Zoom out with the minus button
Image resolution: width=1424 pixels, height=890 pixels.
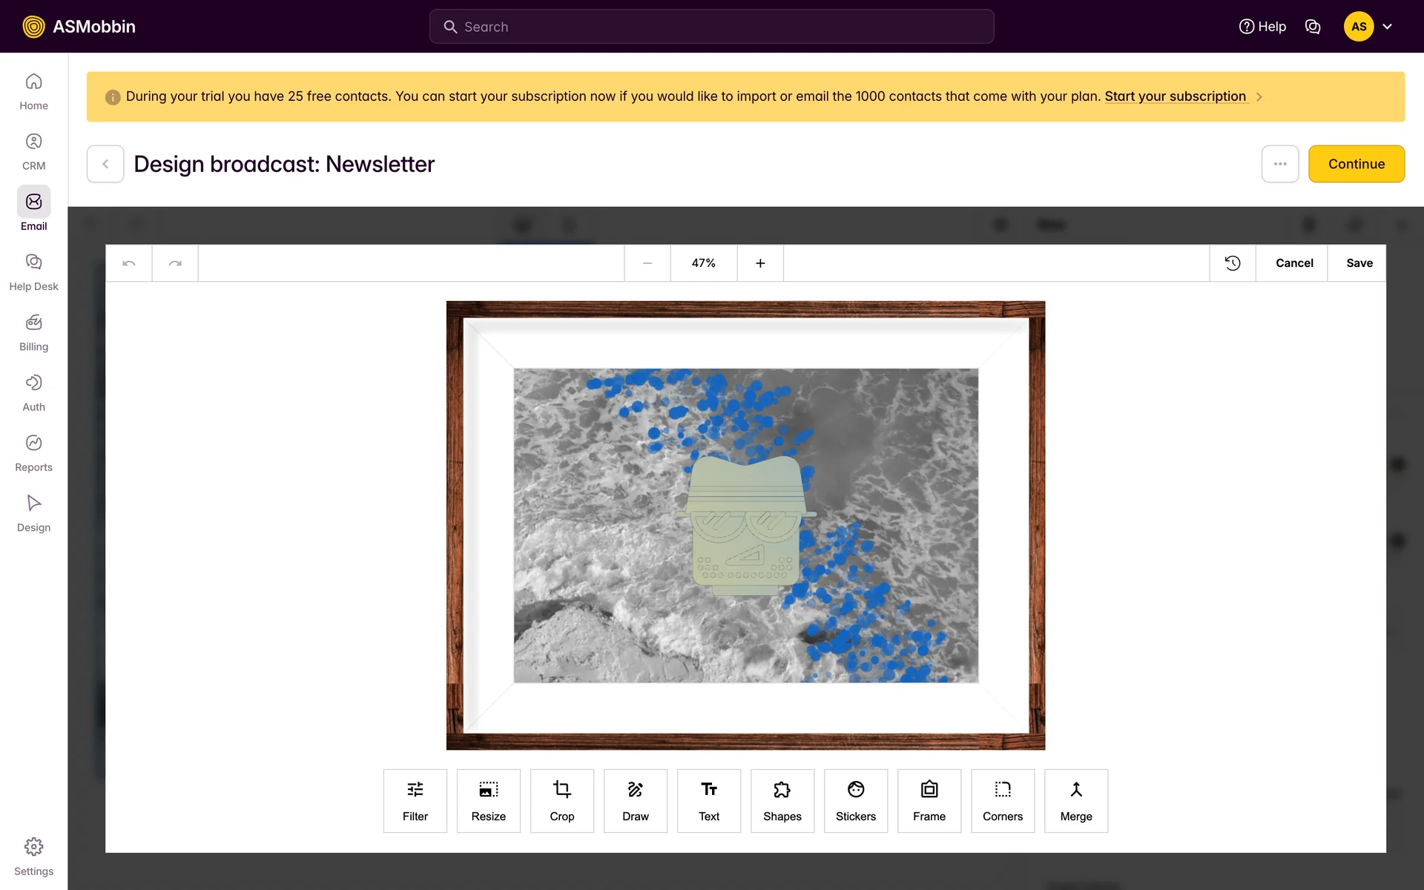(x=647, y=263)
